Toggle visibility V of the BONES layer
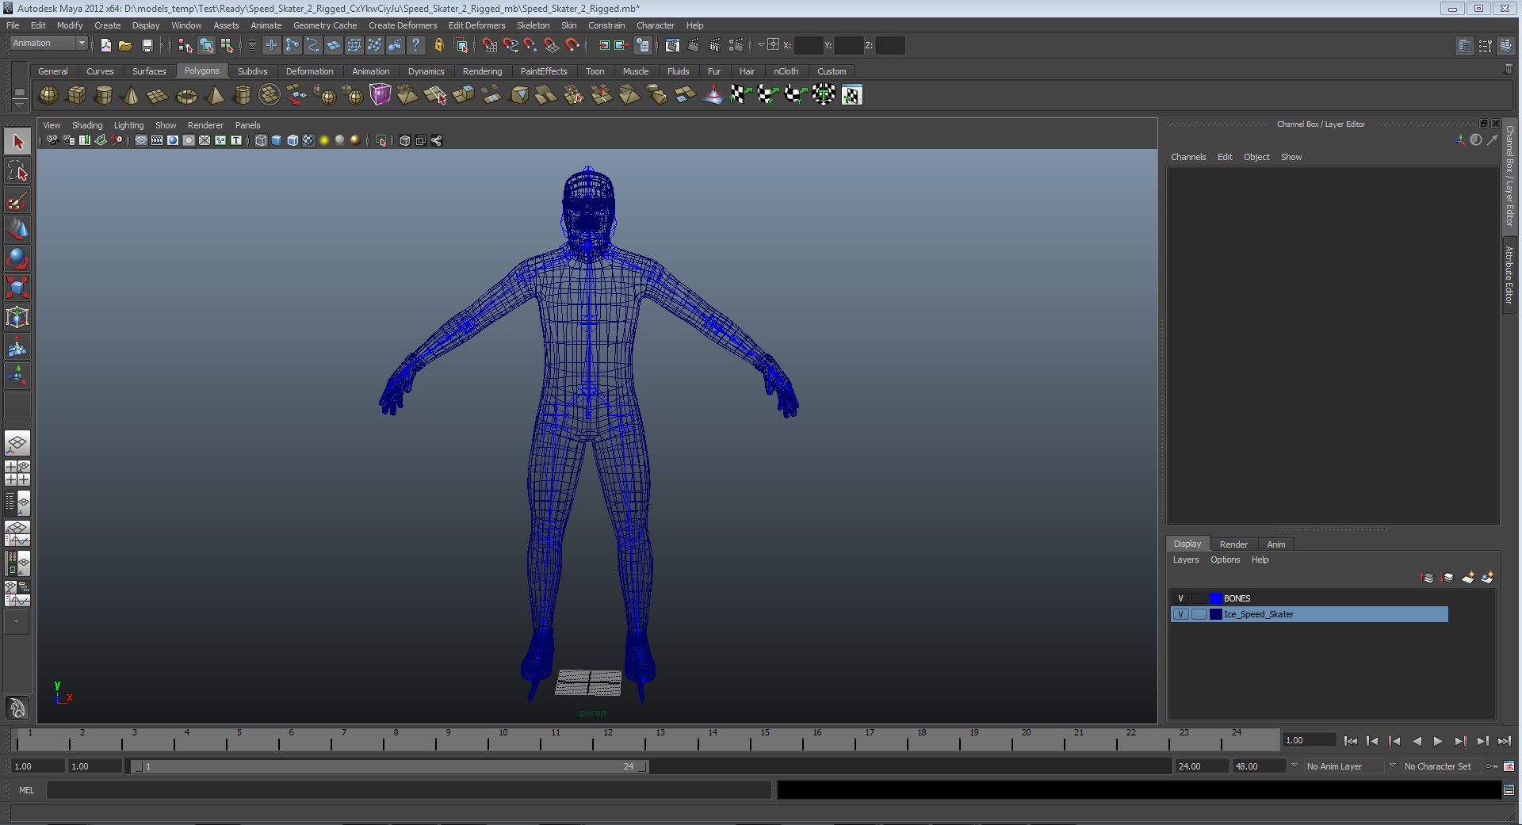This screenshot has width=1522, height=825. pyautogui.click(x=1180, y=598)
